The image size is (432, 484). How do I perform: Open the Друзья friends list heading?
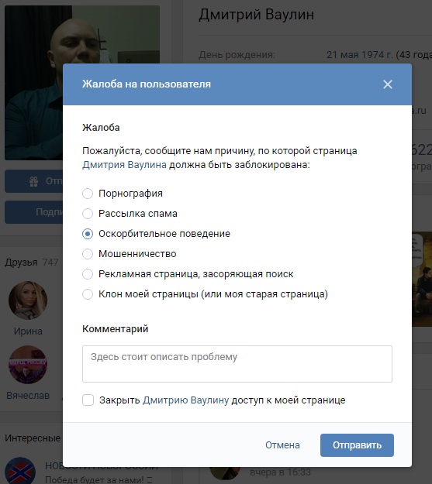[21, 263]
